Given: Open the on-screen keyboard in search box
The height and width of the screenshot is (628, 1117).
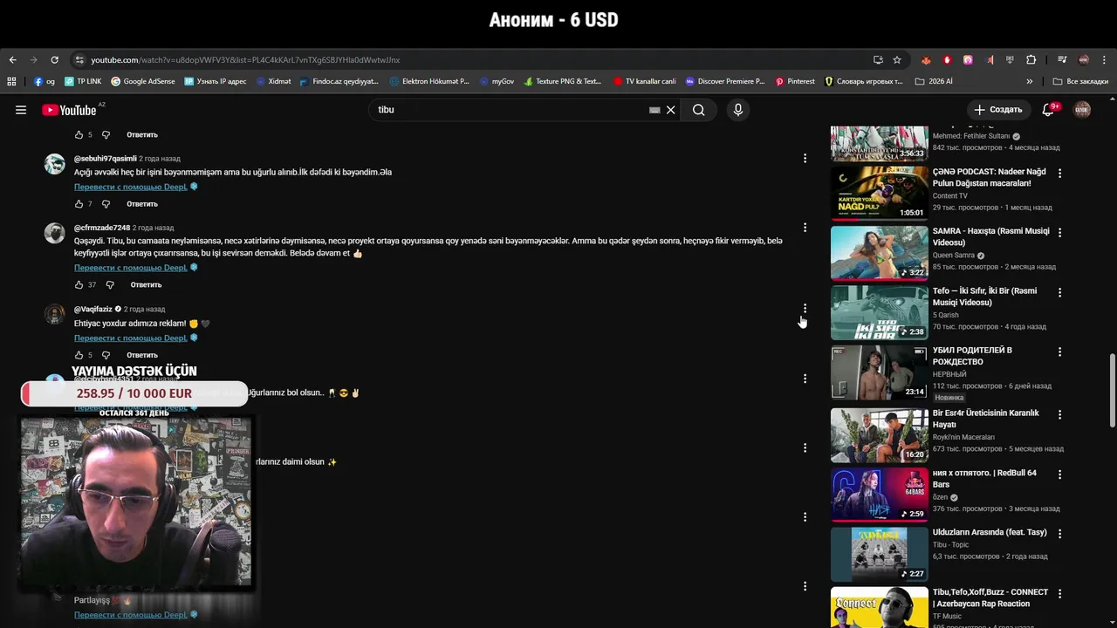Looking at the screenshot, I should 654,110.
